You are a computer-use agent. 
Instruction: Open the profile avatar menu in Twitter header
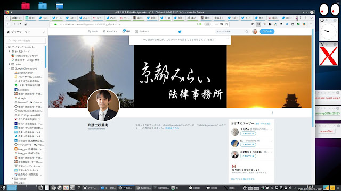point(255,32)
